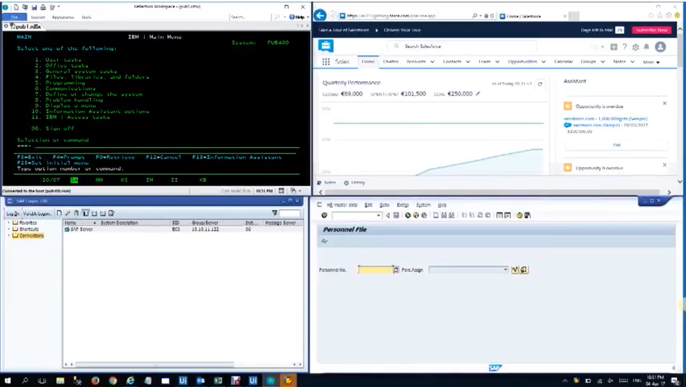Viewport: 686px width, 387px height.
Task: Click the Print icon in Reflection Workspace toolbar
Action: (x=43, y=7)
